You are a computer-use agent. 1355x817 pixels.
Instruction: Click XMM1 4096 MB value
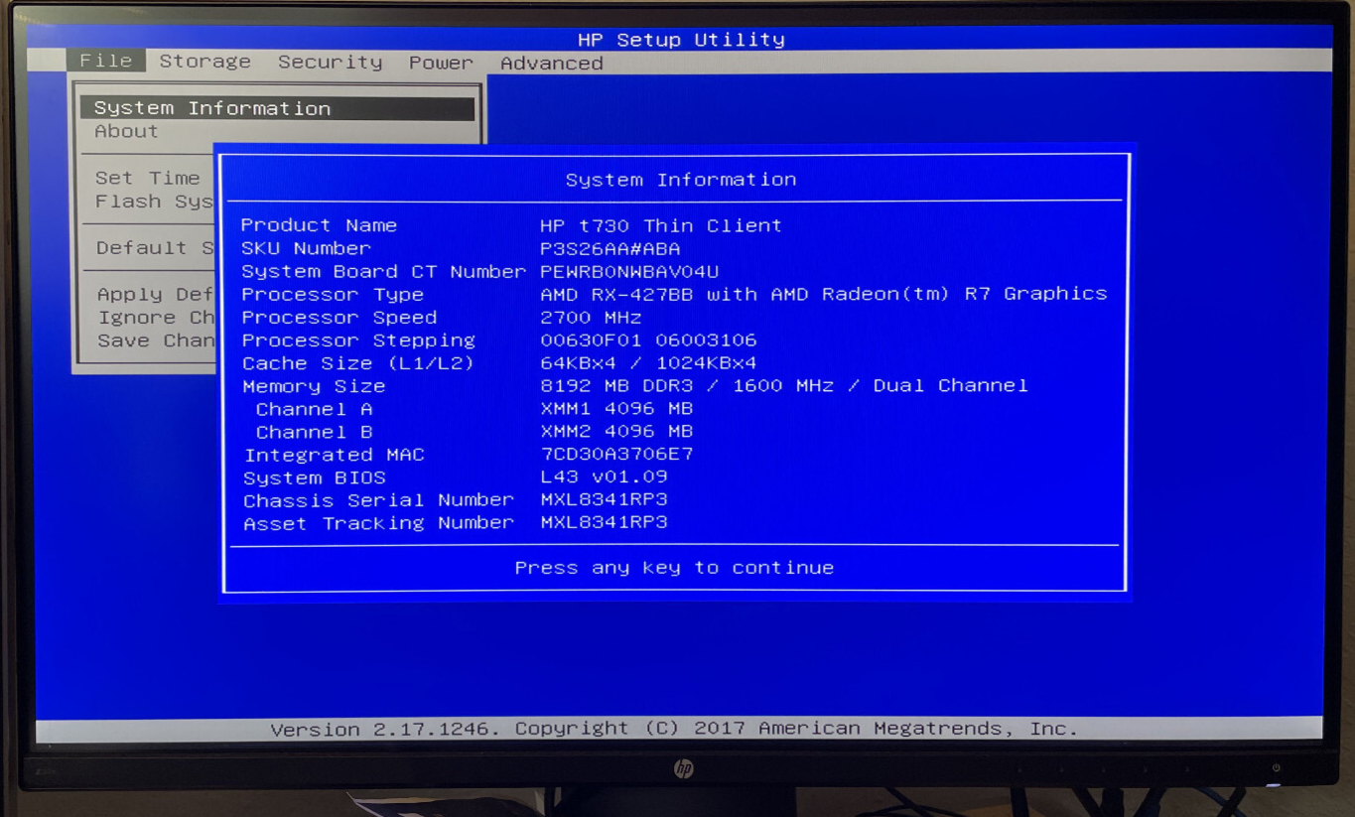616,408
